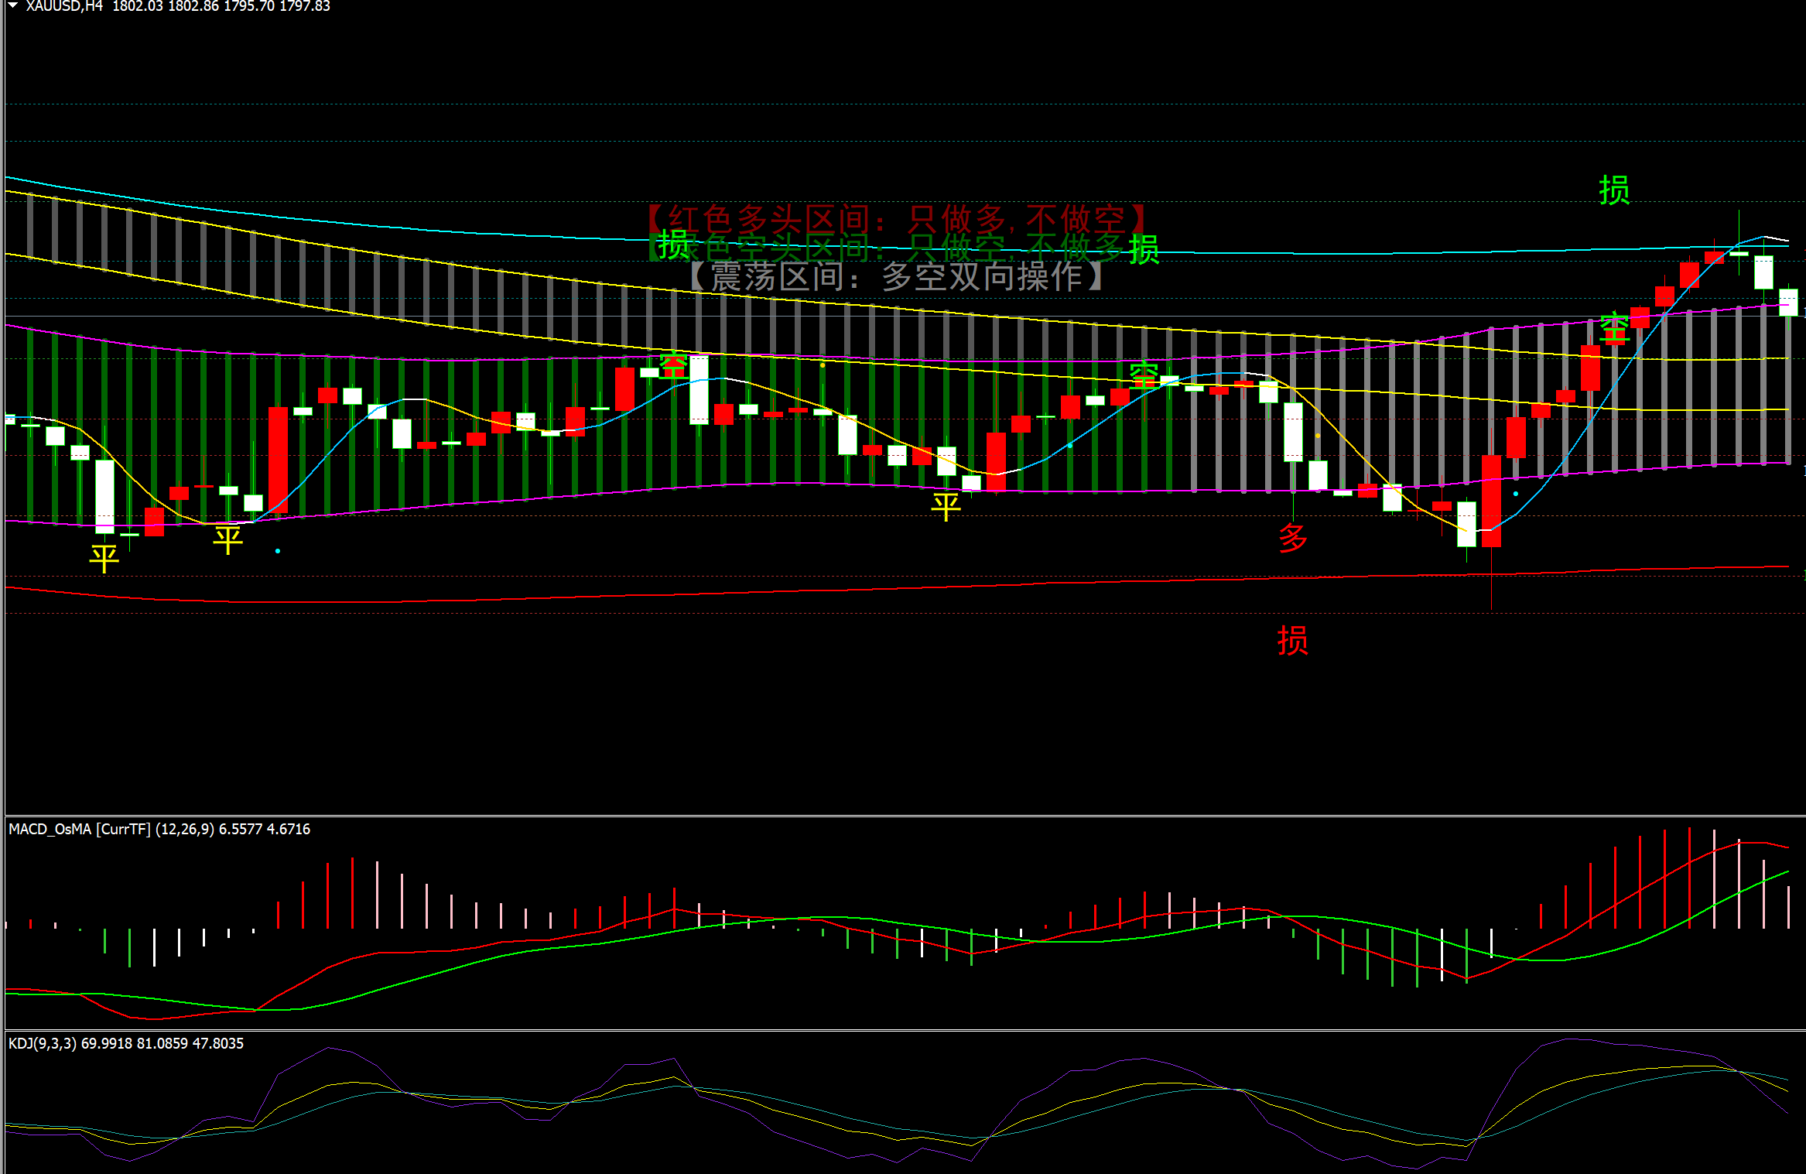The width and height of the screenshot is (1806, 1174).
Task: Click the leftmost yellow 平 marker
Action: 104,557
